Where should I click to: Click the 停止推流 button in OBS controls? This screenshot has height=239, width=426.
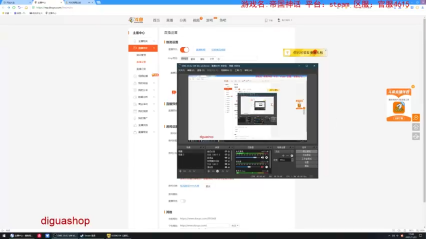click(307, 151)
